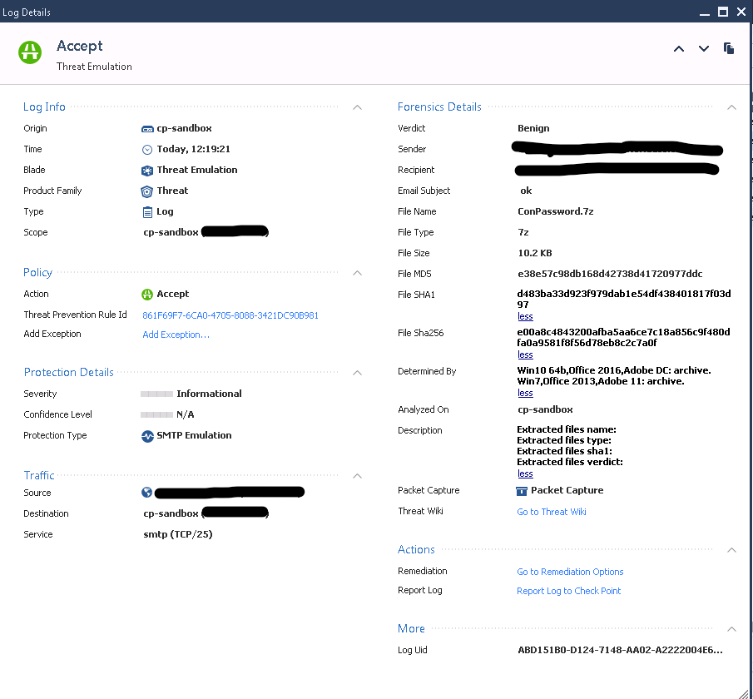The height and width of the screenshot is (699, 753).
Task: Click the Informational severity text
Action: pyautogui.click(x=209, y=394)
